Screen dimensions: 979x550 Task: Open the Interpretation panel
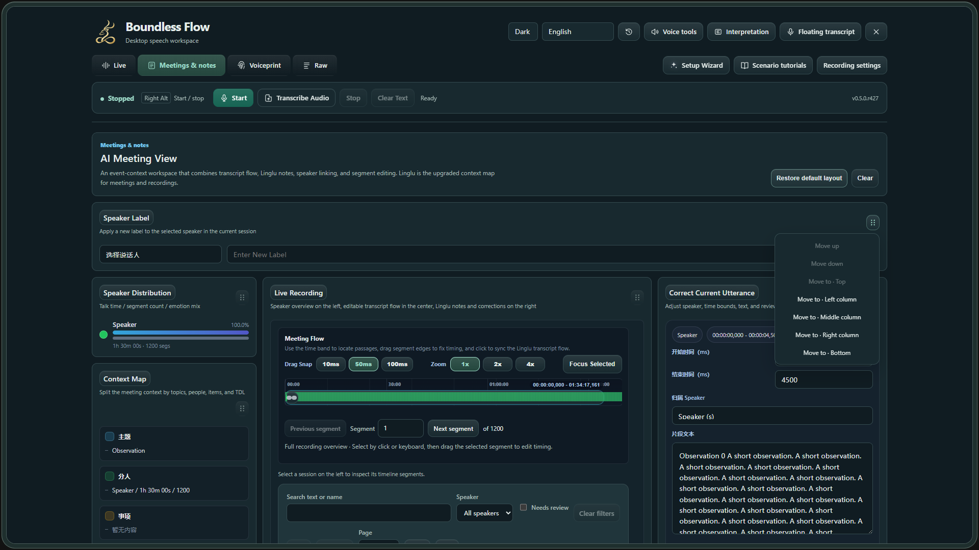tap(741, 32)
